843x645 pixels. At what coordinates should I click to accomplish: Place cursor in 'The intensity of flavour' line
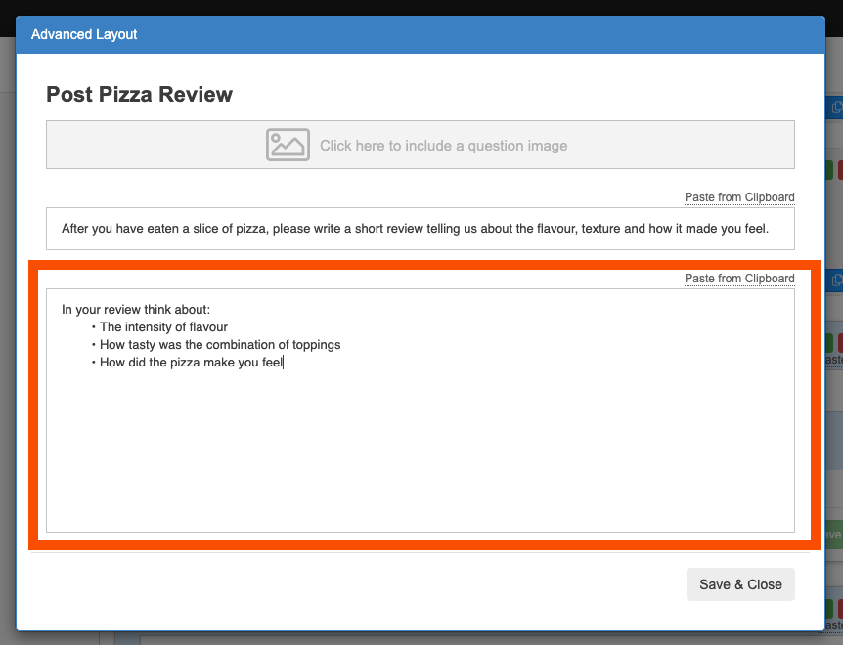163,327
